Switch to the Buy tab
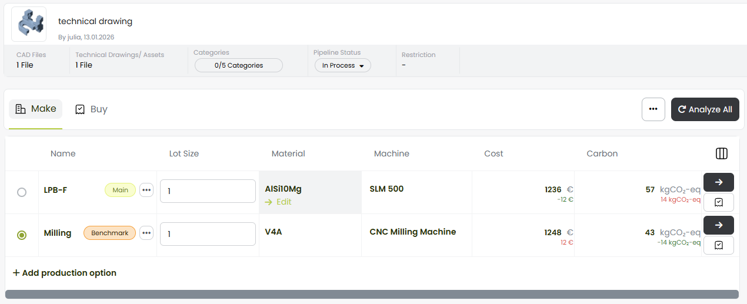747x304 pixels. coord(91,109)
